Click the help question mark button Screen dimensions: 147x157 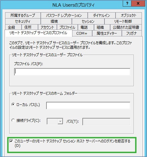(127, 4)
